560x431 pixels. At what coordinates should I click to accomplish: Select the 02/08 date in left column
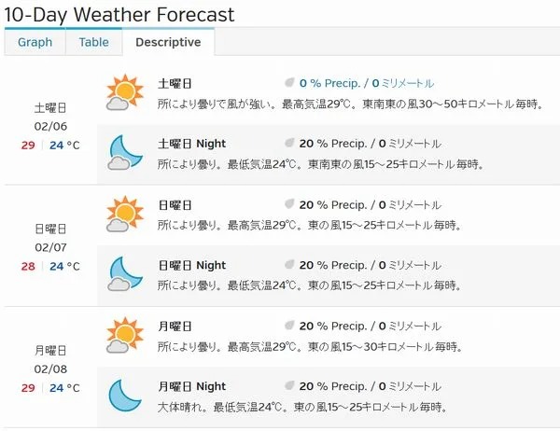click(x=50, y=368)
